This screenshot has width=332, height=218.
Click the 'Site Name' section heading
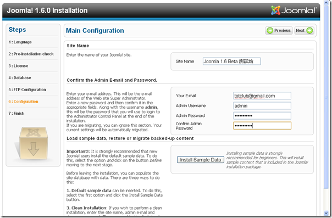click(78, 46)
